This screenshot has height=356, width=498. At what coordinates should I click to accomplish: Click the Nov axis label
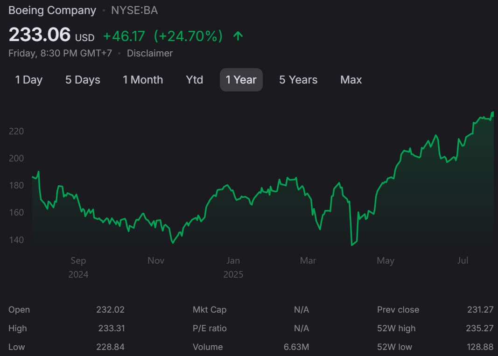tap(155, 261)
